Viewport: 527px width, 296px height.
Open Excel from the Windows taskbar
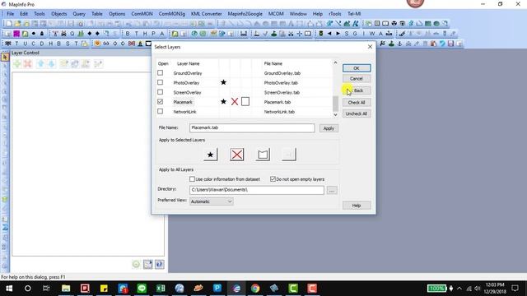click(x=161, y=289)
